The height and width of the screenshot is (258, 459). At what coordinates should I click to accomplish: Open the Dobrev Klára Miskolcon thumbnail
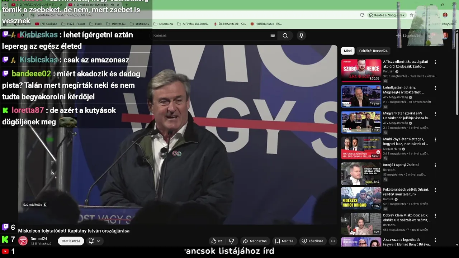click(x=361, y=224)
